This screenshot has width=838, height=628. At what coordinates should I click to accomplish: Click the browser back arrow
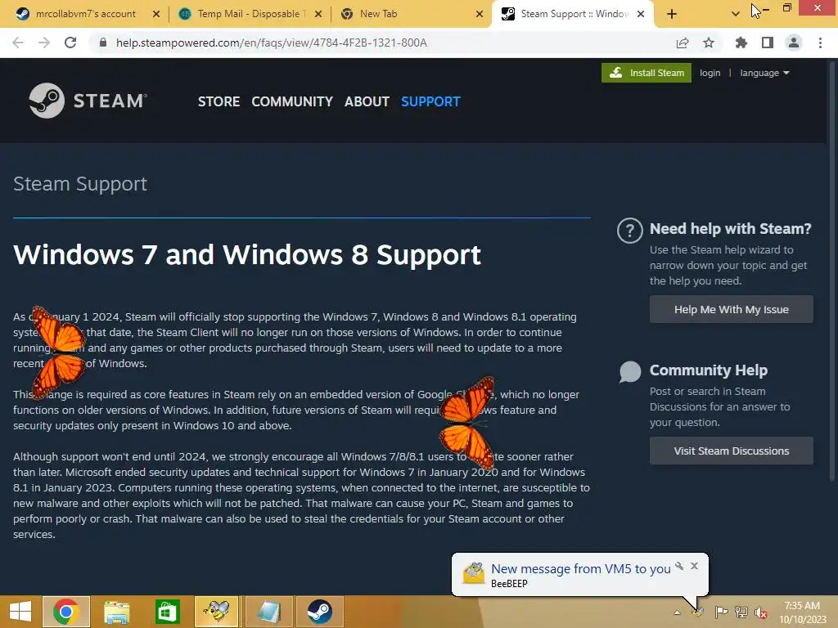pos(18,43)
